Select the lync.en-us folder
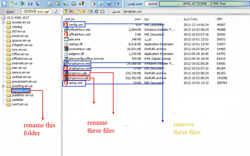This screenshot has height=156, width=250. tap(19, 50)
